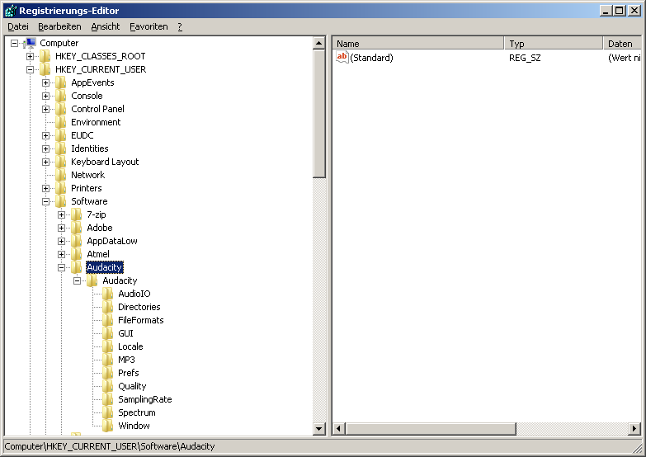Collapse the selected Audacity key
The image size is (646, 457).
(x=61, y=267)
